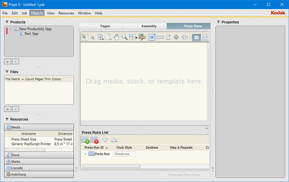Open the Window menu

[84, 13]
